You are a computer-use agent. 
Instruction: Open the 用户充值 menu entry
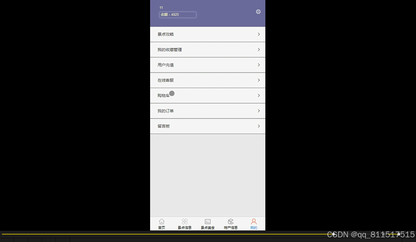tap(208, 65)
